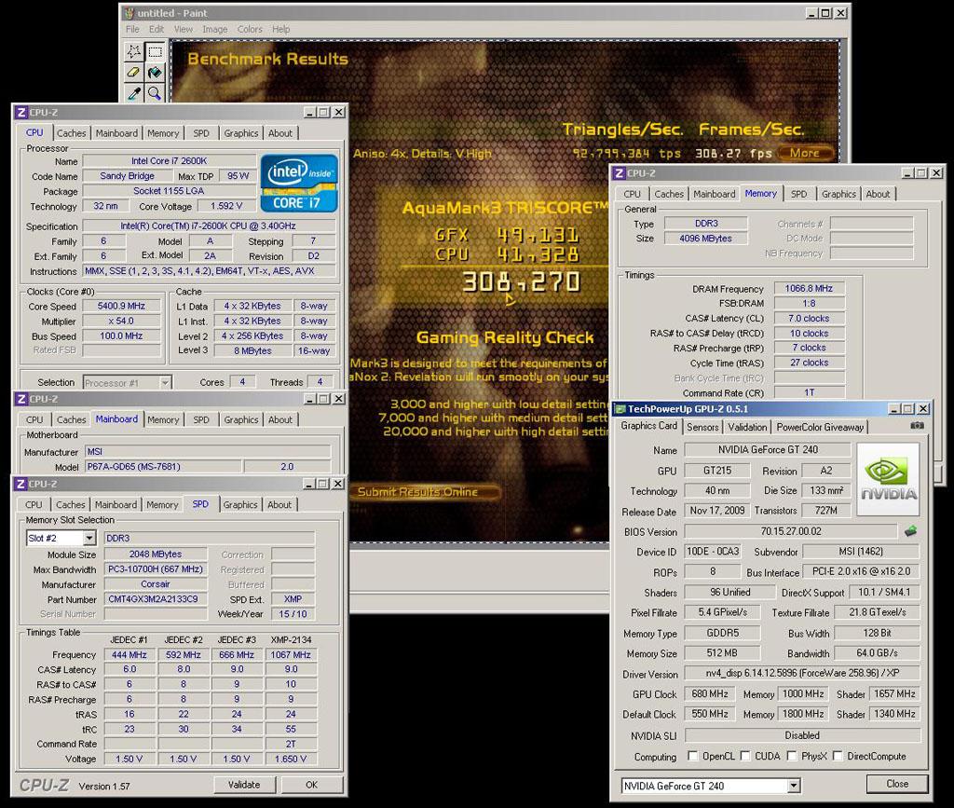Open the Edit menu in Paint

[x=157, y=29]
